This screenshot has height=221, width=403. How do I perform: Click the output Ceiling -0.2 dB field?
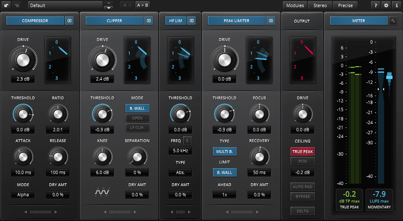[x=302, y=172]
